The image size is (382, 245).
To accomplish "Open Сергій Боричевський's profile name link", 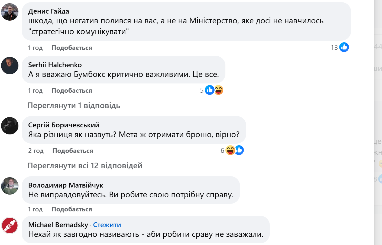I will pos(64,125).
